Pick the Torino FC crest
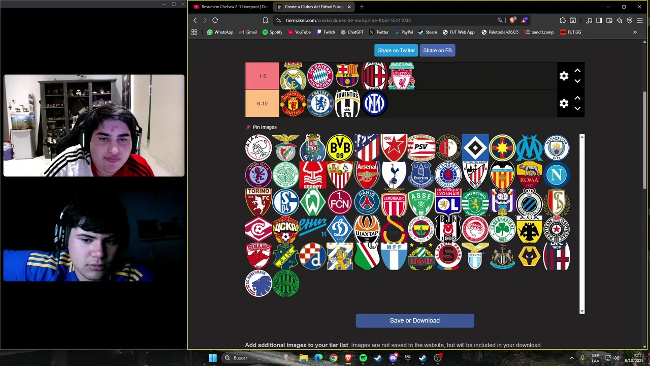Viewport: 650px width, 366px height. [258, 202]
